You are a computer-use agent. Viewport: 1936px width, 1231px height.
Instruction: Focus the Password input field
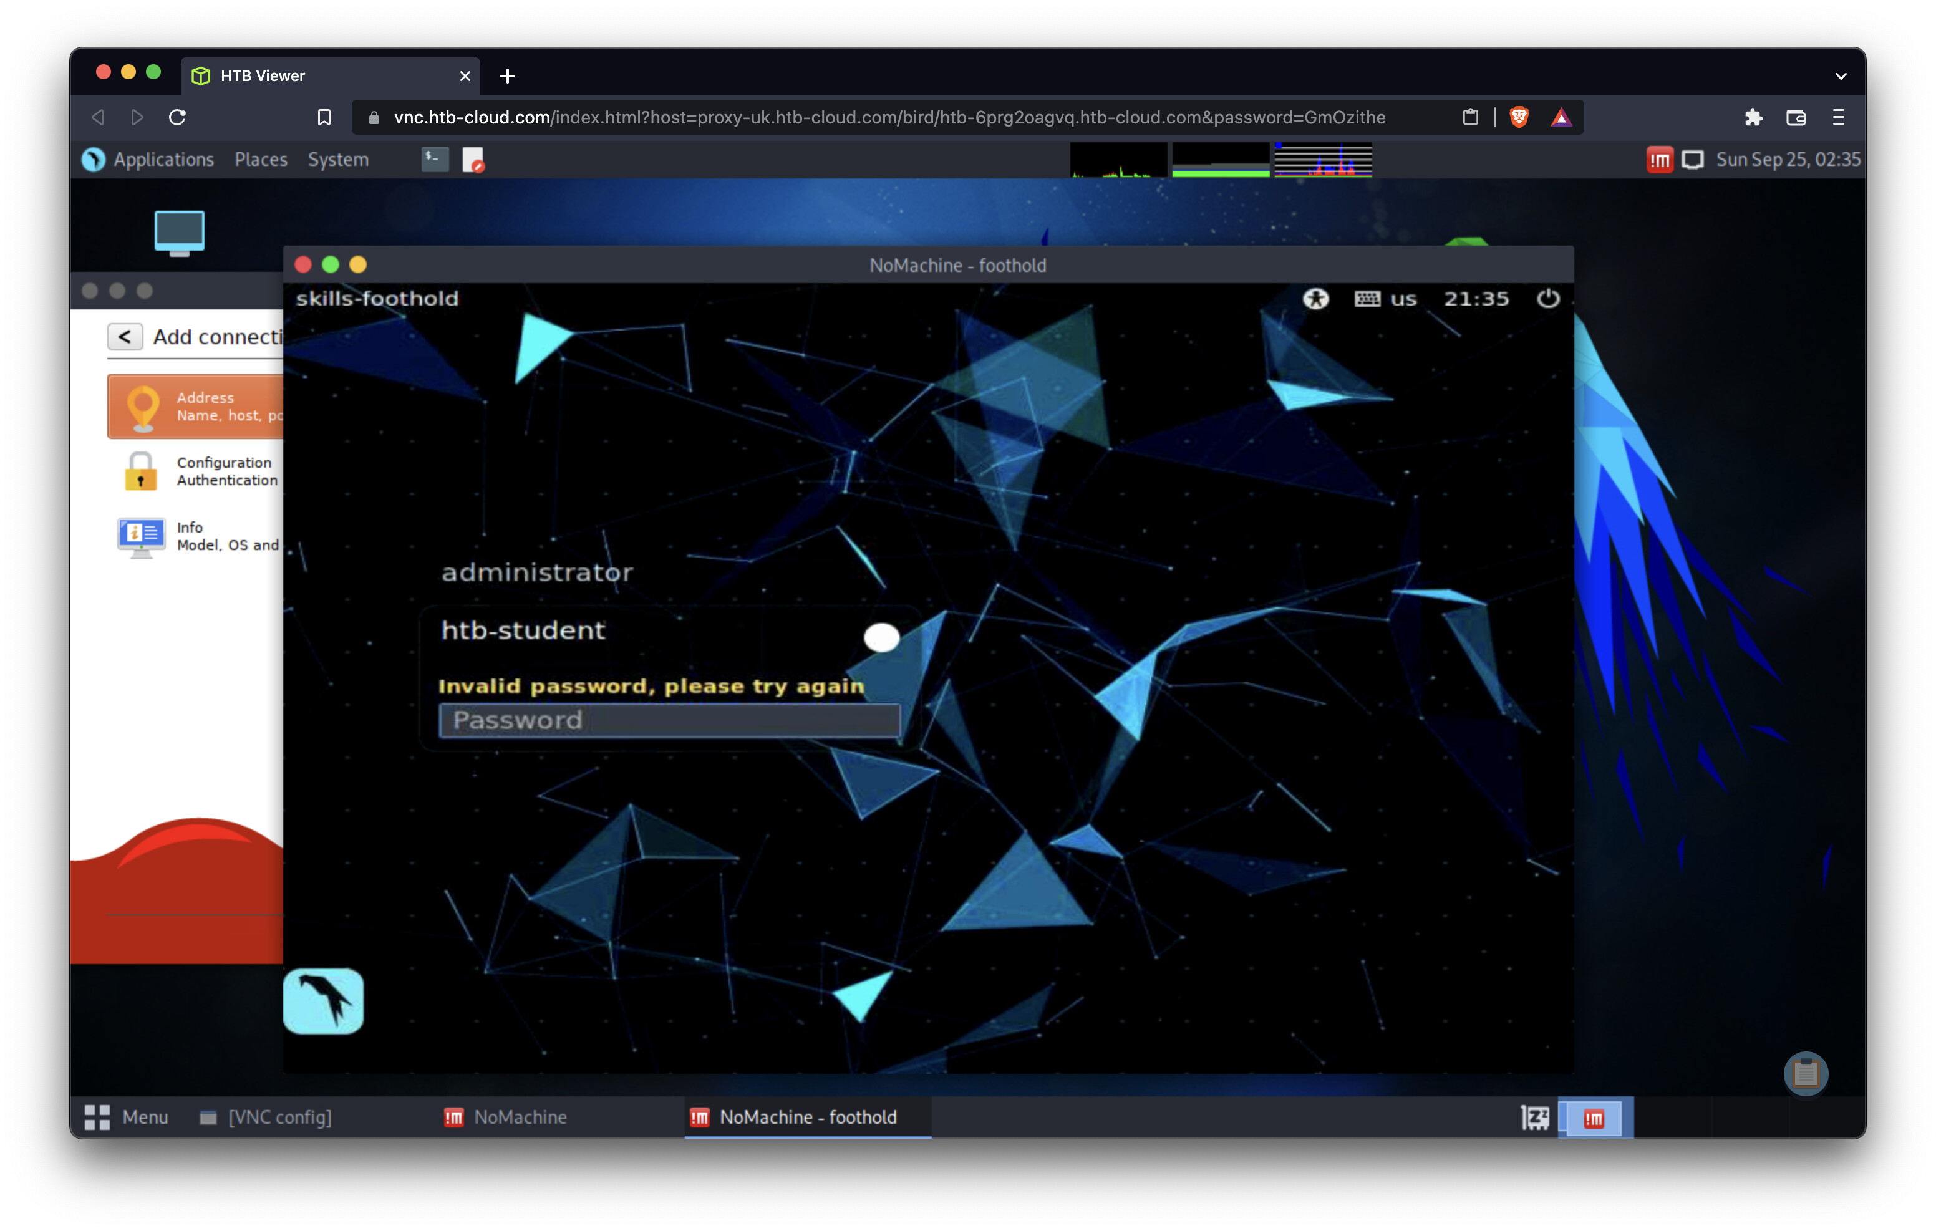[670, 720]
